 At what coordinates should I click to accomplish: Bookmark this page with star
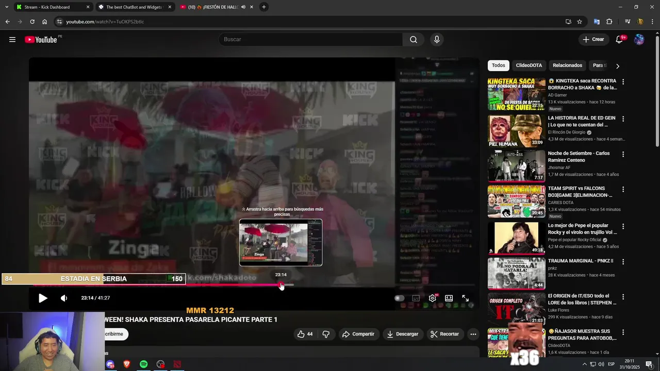(580, 22)
